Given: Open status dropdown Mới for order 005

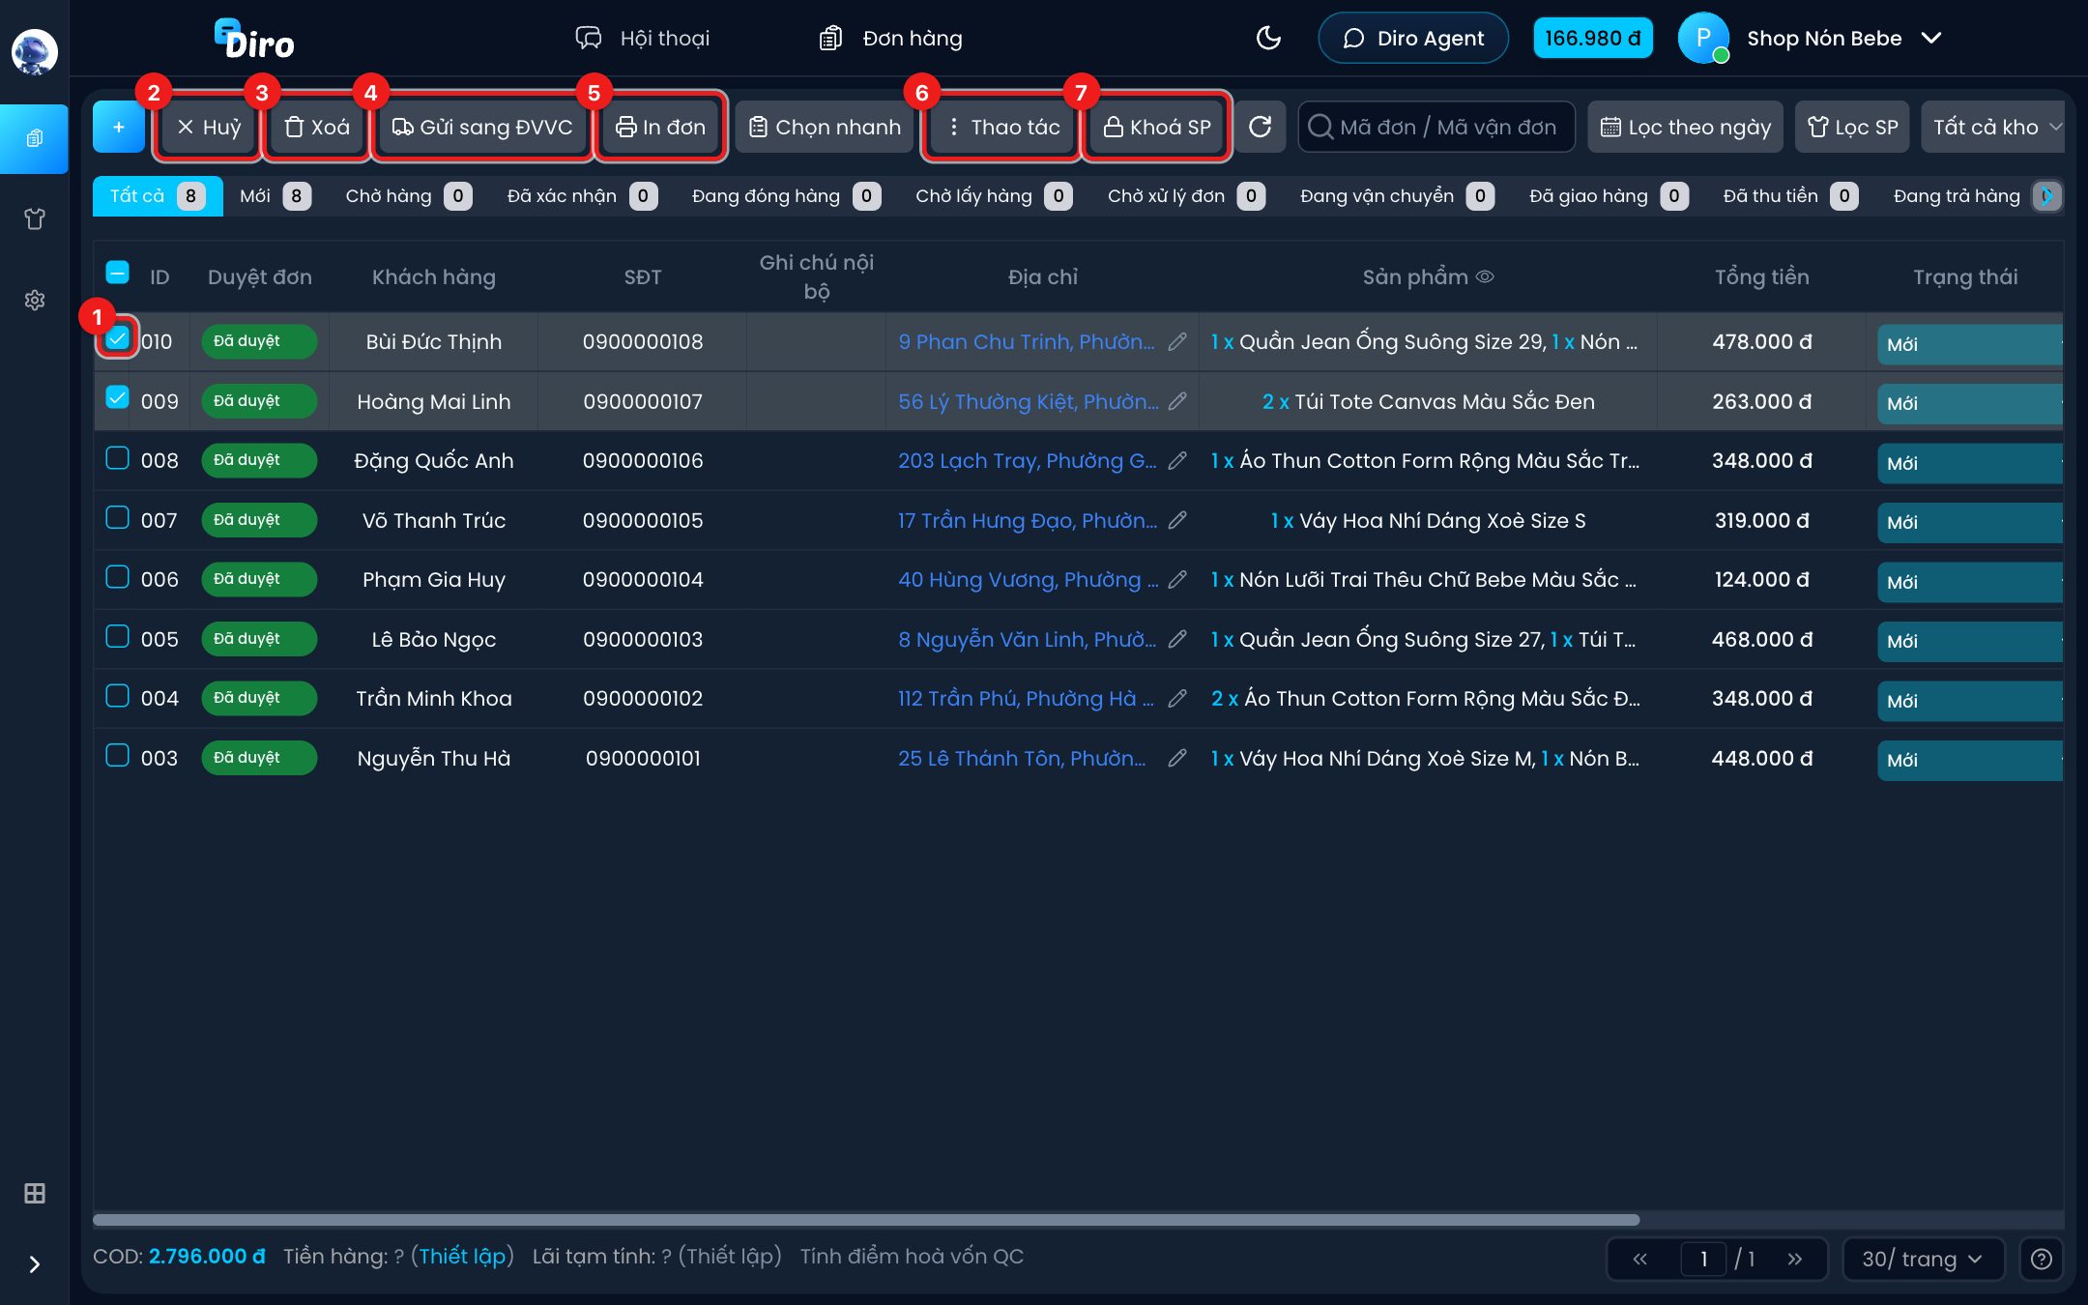Looking at the screenshot, I should point(1969,642).
